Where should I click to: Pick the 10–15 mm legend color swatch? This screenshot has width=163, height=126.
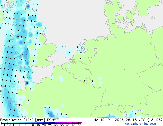click(34, 123)
